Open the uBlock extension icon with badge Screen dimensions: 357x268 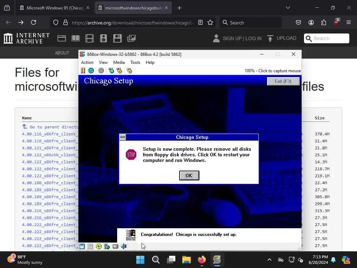pyautogui.click(x=336, y=22)
